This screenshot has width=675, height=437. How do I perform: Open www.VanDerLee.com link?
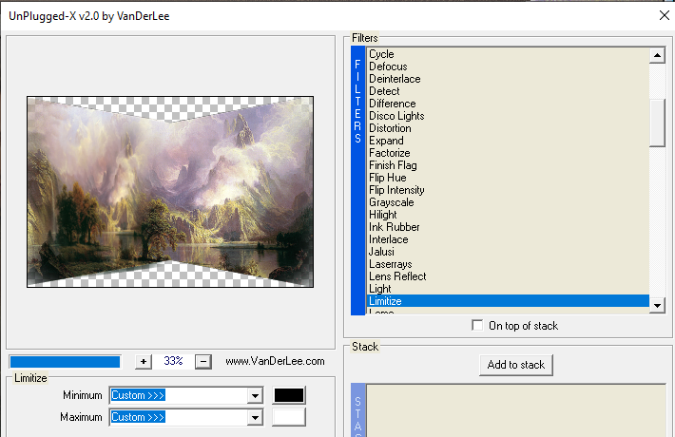coord(275,361)
